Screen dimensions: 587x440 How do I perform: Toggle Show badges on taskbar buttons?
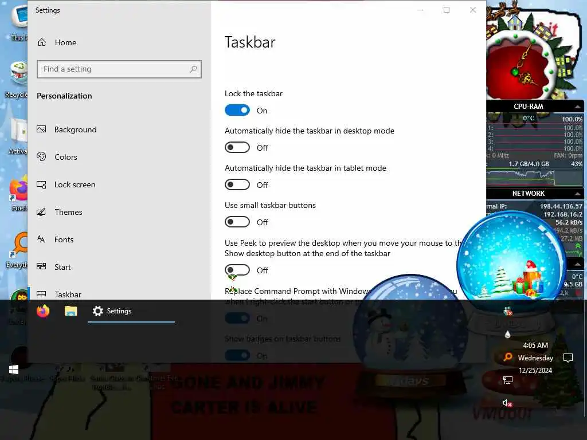coord(237,355)
